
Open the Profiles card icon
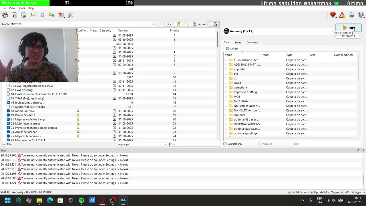(33, 15)
